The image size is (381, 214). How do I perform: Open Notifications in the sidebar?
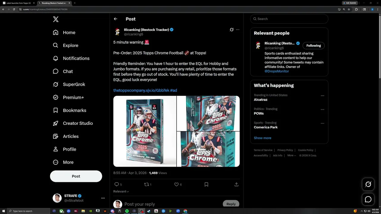pos(71,58)
